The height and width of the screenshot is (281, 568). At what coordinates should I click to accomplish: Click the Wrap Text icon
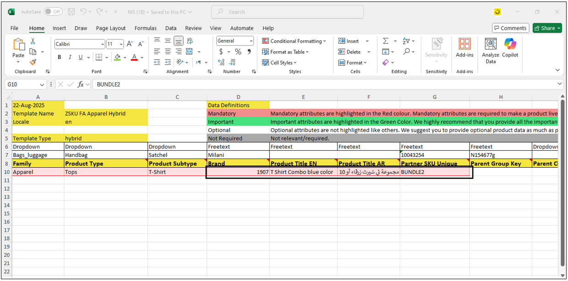tap(190, 41)
